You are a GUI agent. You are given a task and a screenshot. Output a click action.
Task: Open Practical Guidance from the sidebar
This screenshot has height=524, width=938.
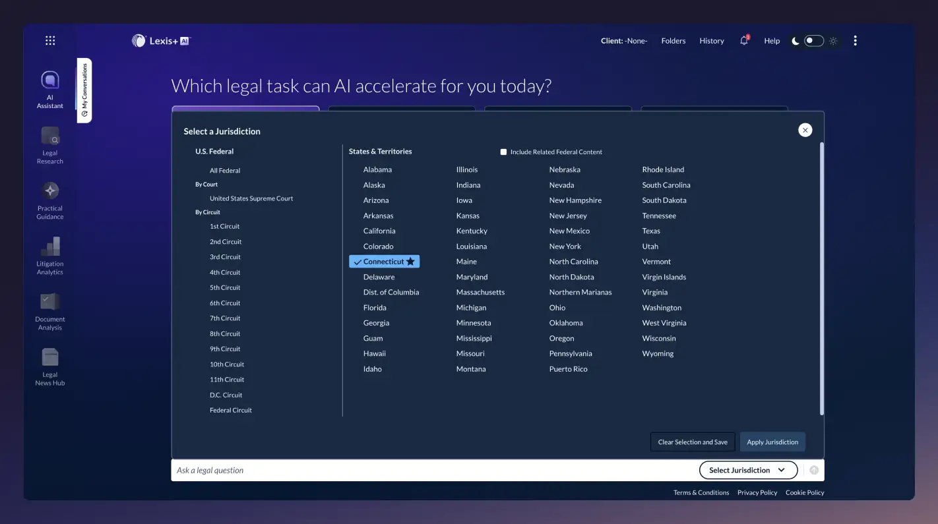click(x=49, y=200)
